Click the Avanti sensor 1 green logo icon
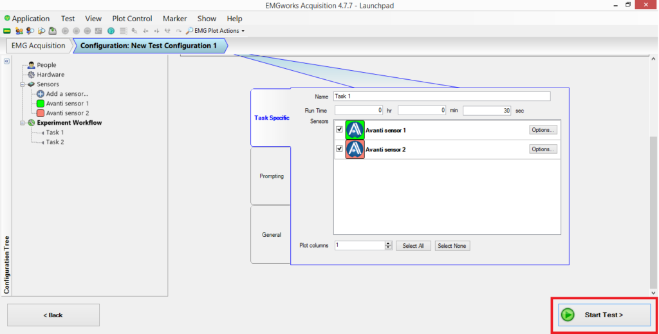The height and width of the screenshot is (334, 659). pos(355,130)
